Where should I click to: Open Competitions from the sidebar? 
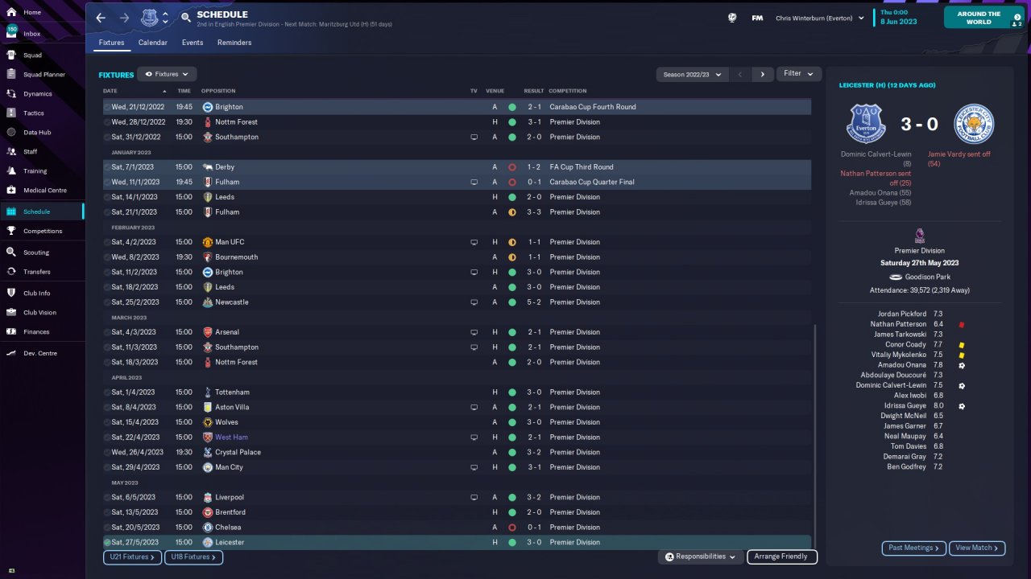pos(42,232)
